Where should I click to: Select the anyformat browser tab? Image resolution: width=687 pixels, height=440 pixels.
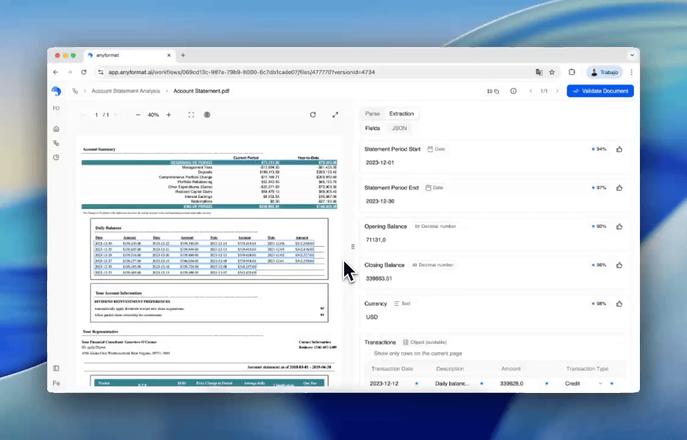[x=129, y=55]
